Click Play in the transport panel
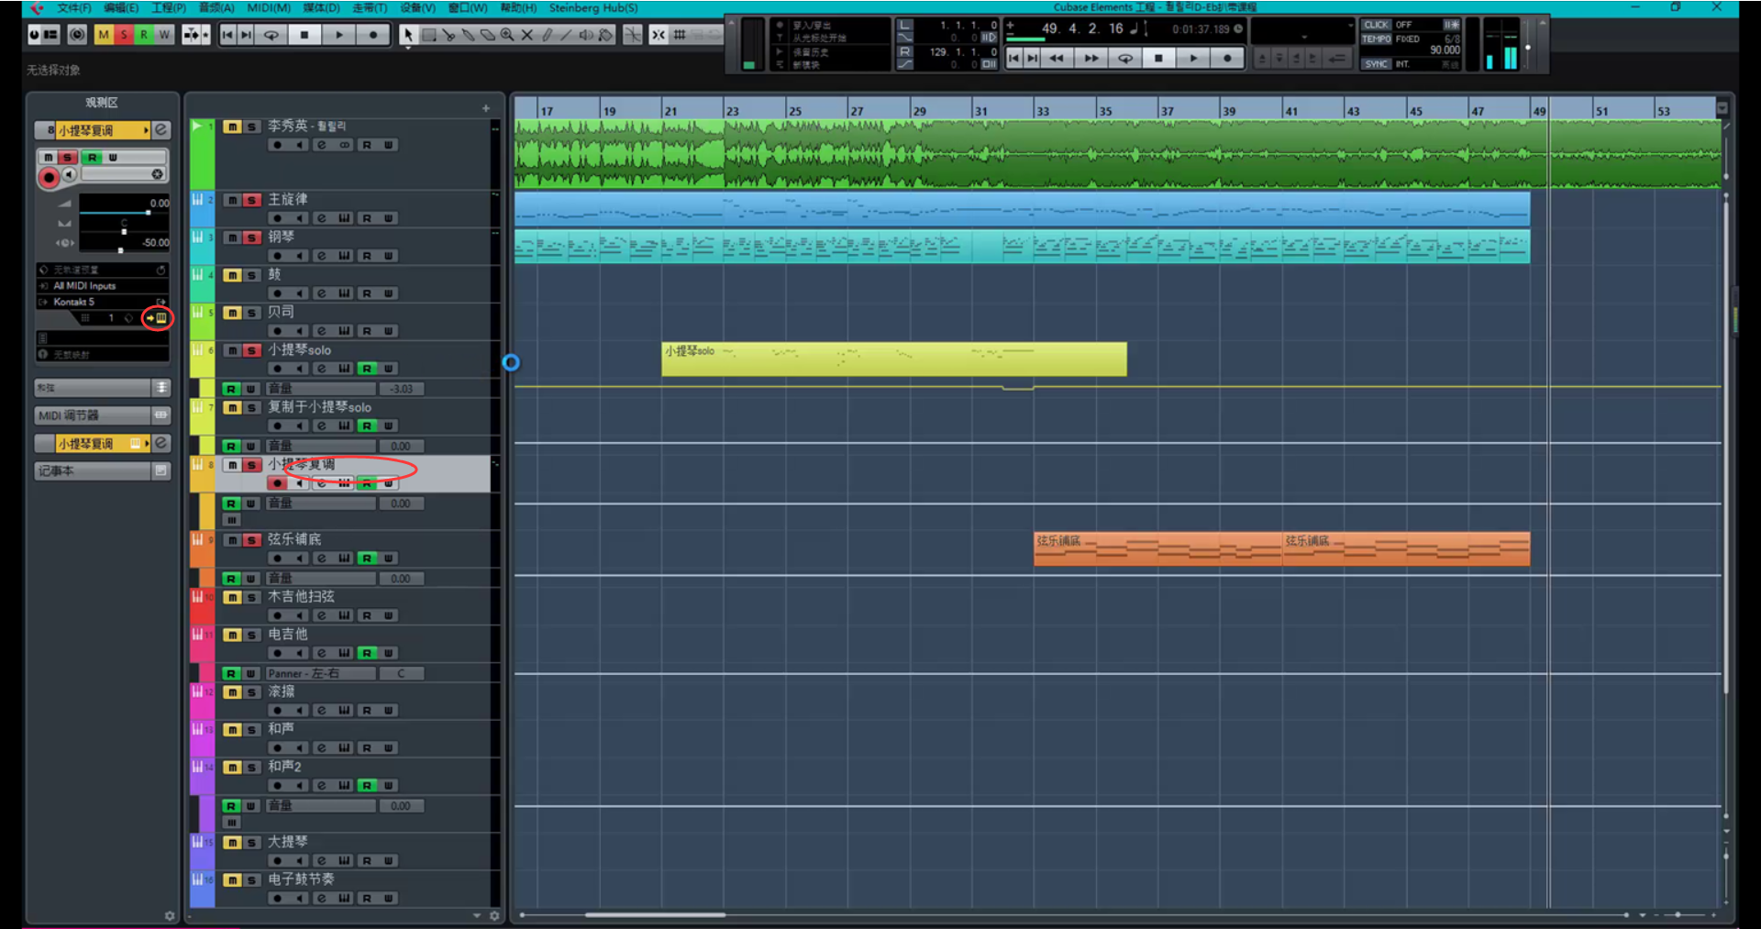Viewport: 1761px width, 929px height. tap(1192, 58)
